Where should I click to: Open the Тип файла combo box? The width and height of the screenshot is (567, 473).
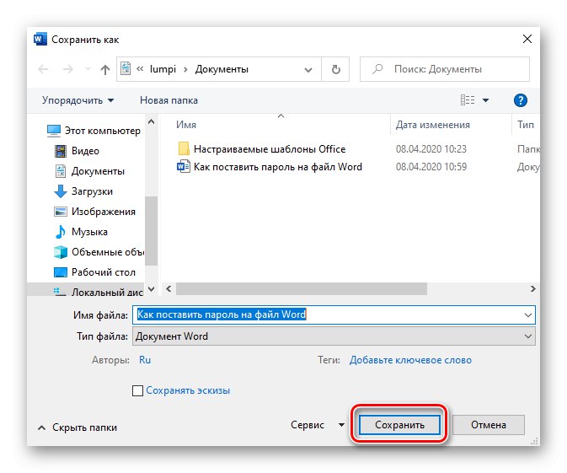334,336
